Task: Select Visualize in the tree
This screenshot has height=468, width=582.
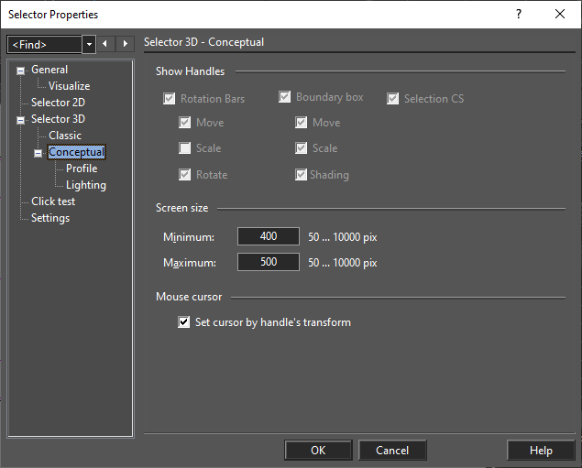Action: click(x=70, y=86)
